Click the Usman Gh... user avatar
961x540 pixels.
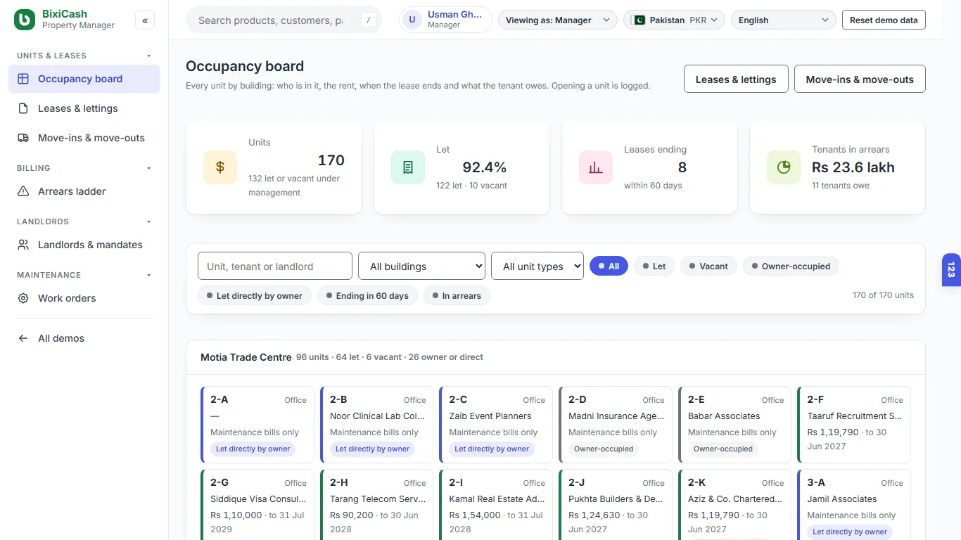tap(412, 20)
